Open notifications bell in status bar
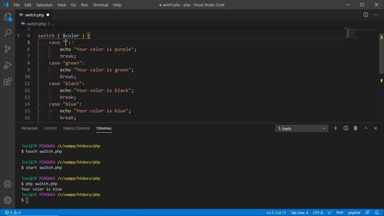This screenshot has height=216, width=384. click(x=377, y=212)
